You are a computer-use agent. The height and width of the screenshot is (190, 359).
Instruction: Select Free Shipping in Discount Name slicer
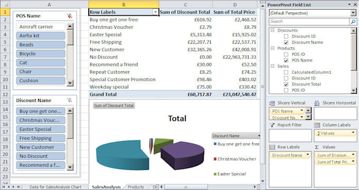pyautogui.click(x=41, y=138)
